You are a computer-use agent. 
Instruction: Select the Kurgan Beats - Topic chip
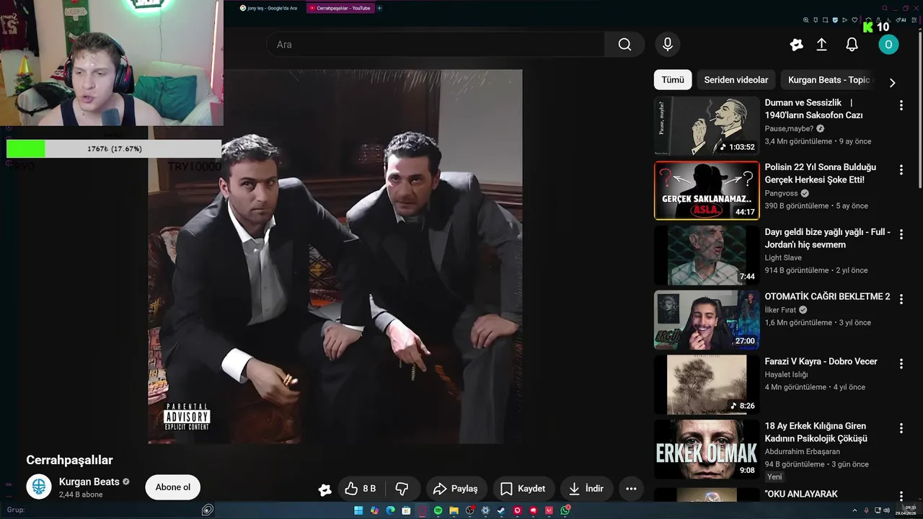[829, 80]
